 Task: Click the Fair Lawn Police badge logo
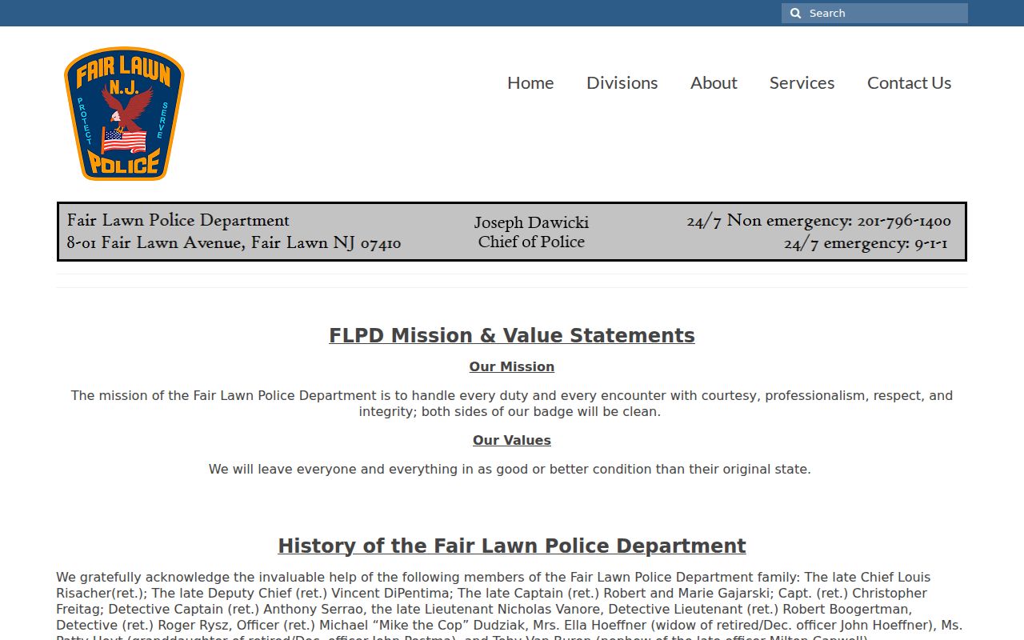point(124,114)
